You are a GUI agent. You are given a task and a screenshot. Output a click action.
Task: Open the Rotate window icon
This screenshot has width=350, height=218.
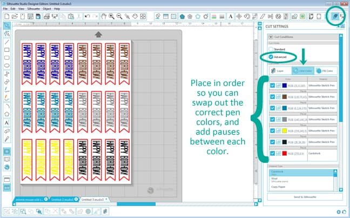coord(247,16)
